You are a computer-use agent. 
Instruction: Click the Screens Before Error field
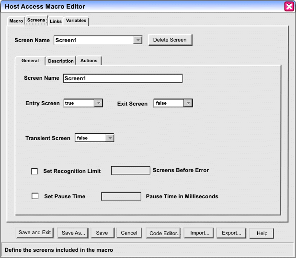click(131, 171)
